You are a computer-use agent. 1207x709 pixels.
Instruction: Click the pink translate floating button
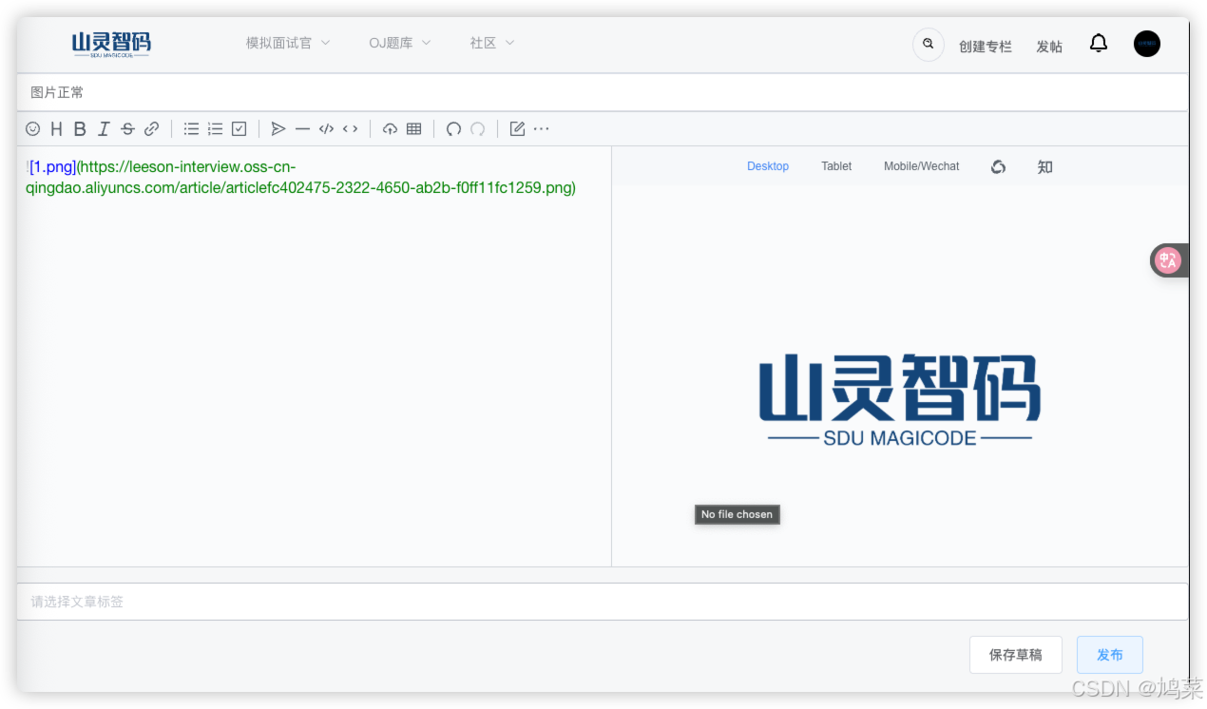pos(1168,260)
